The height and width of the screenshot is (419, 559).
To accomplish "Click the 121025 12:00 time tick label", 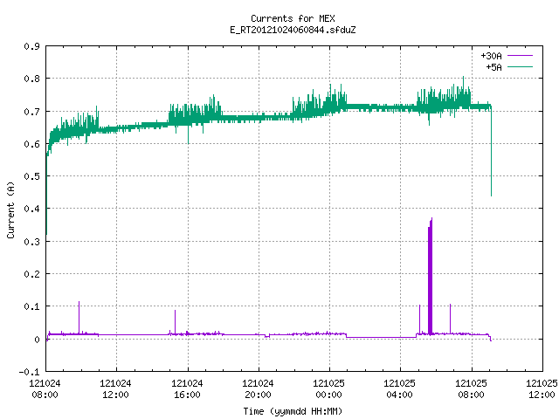I will (x=542, y=389).
